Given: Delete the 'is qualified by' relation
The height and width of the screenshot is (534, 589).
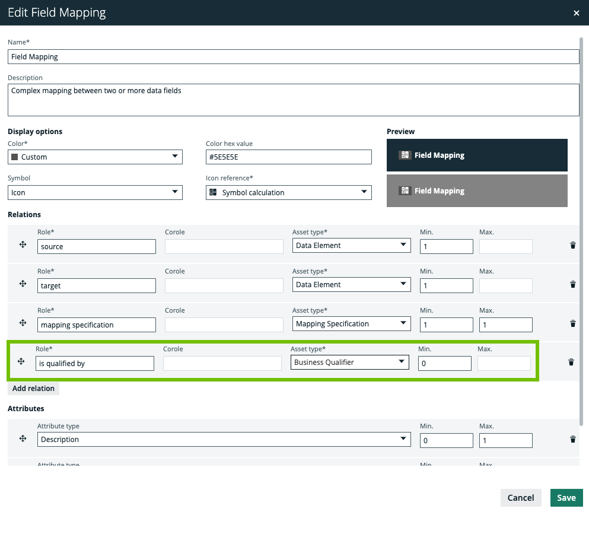Looking at the screenshot, I should coord(571,362).
